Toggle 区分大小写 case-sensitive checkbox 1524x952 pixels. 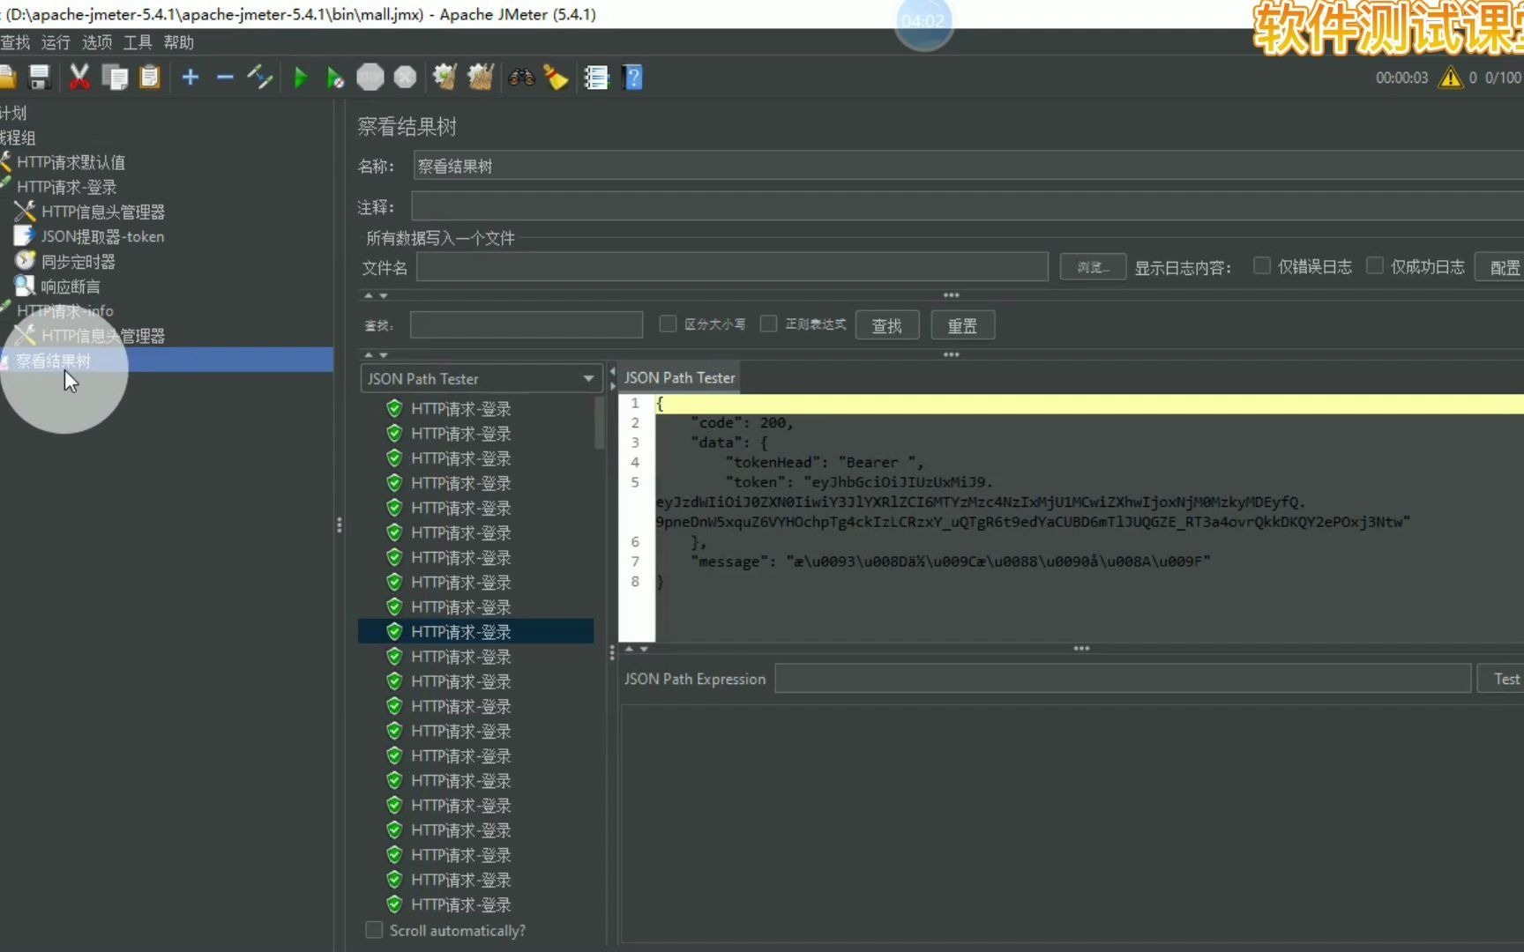click(x=668, y=324)
